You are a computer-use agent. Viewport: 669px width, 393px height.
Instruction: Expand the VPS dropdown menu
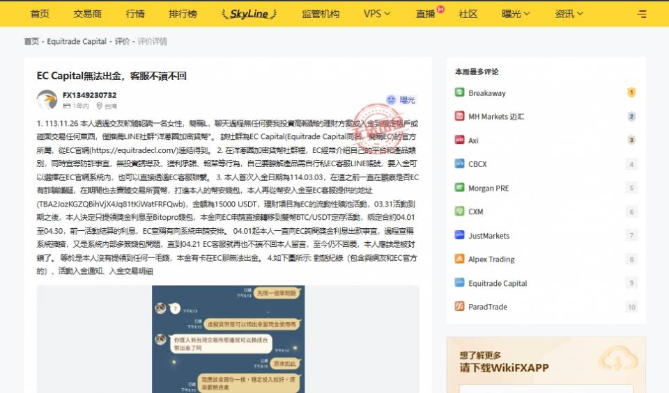377,14
